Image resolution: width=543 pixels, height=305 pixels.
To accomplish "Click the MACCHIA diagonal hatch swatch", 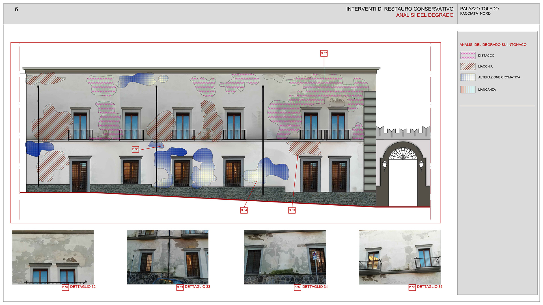I will 468,66.
